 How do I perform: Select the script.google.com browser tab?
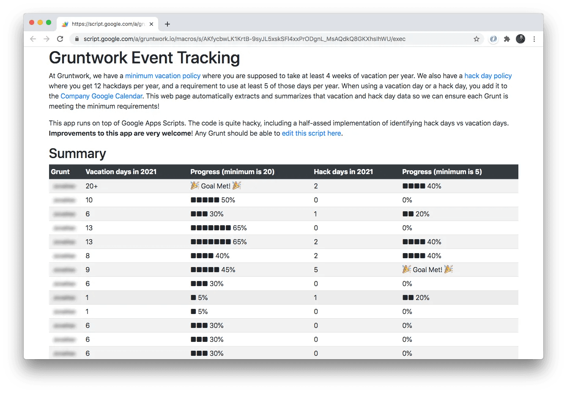[x=107, y=24]
